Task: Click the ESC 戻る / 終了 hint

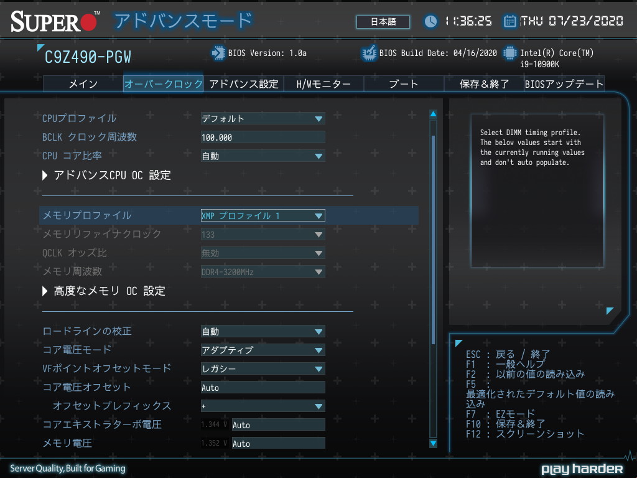Action: 508,354
